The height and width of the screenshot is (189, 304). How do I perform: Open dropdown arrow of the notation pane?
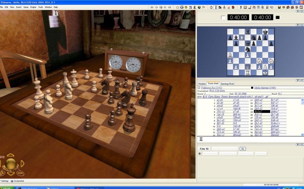click(x=298, y=80)
